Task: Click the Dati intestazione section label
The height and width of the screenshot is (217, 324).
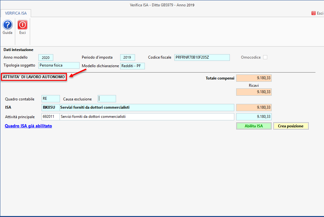Action: point(18,50)
